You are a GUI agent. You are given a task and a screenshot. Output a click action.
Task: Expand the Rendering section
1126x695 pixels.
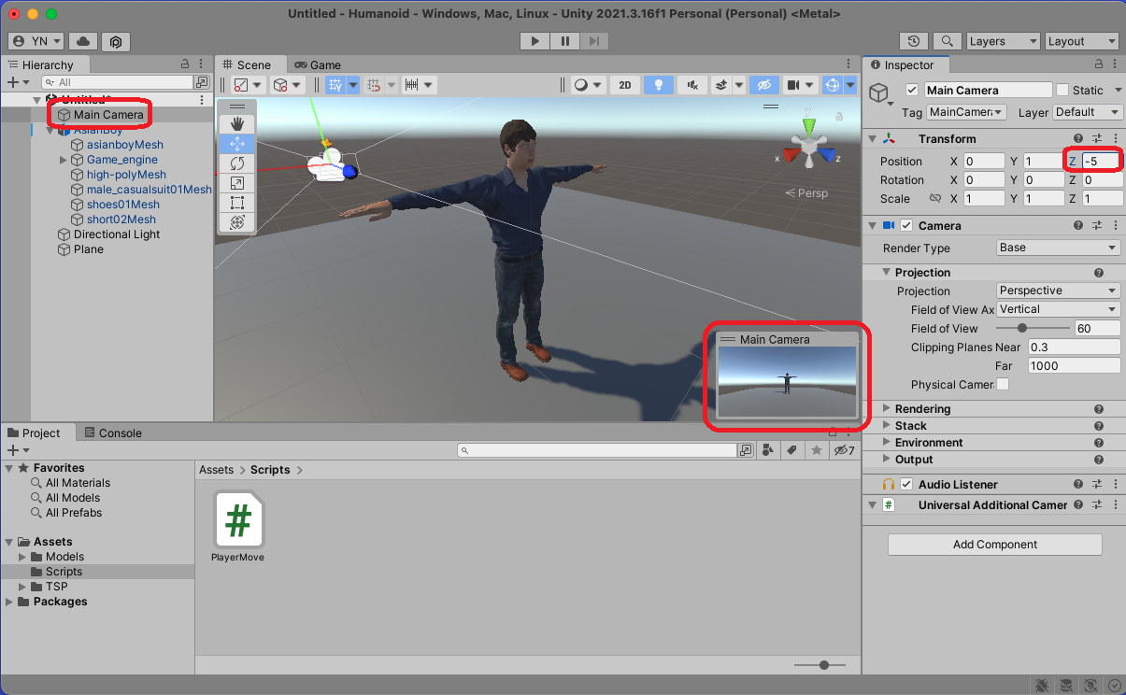922,409
